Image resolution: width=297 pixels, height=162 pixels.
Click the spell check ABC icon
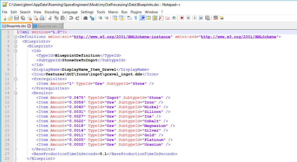pyautogui.click(x=216, y=18)
